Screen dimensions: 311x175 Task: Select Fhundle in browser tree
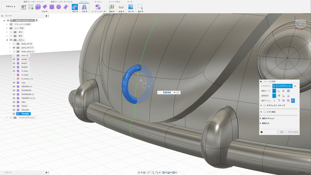point(25,114)
